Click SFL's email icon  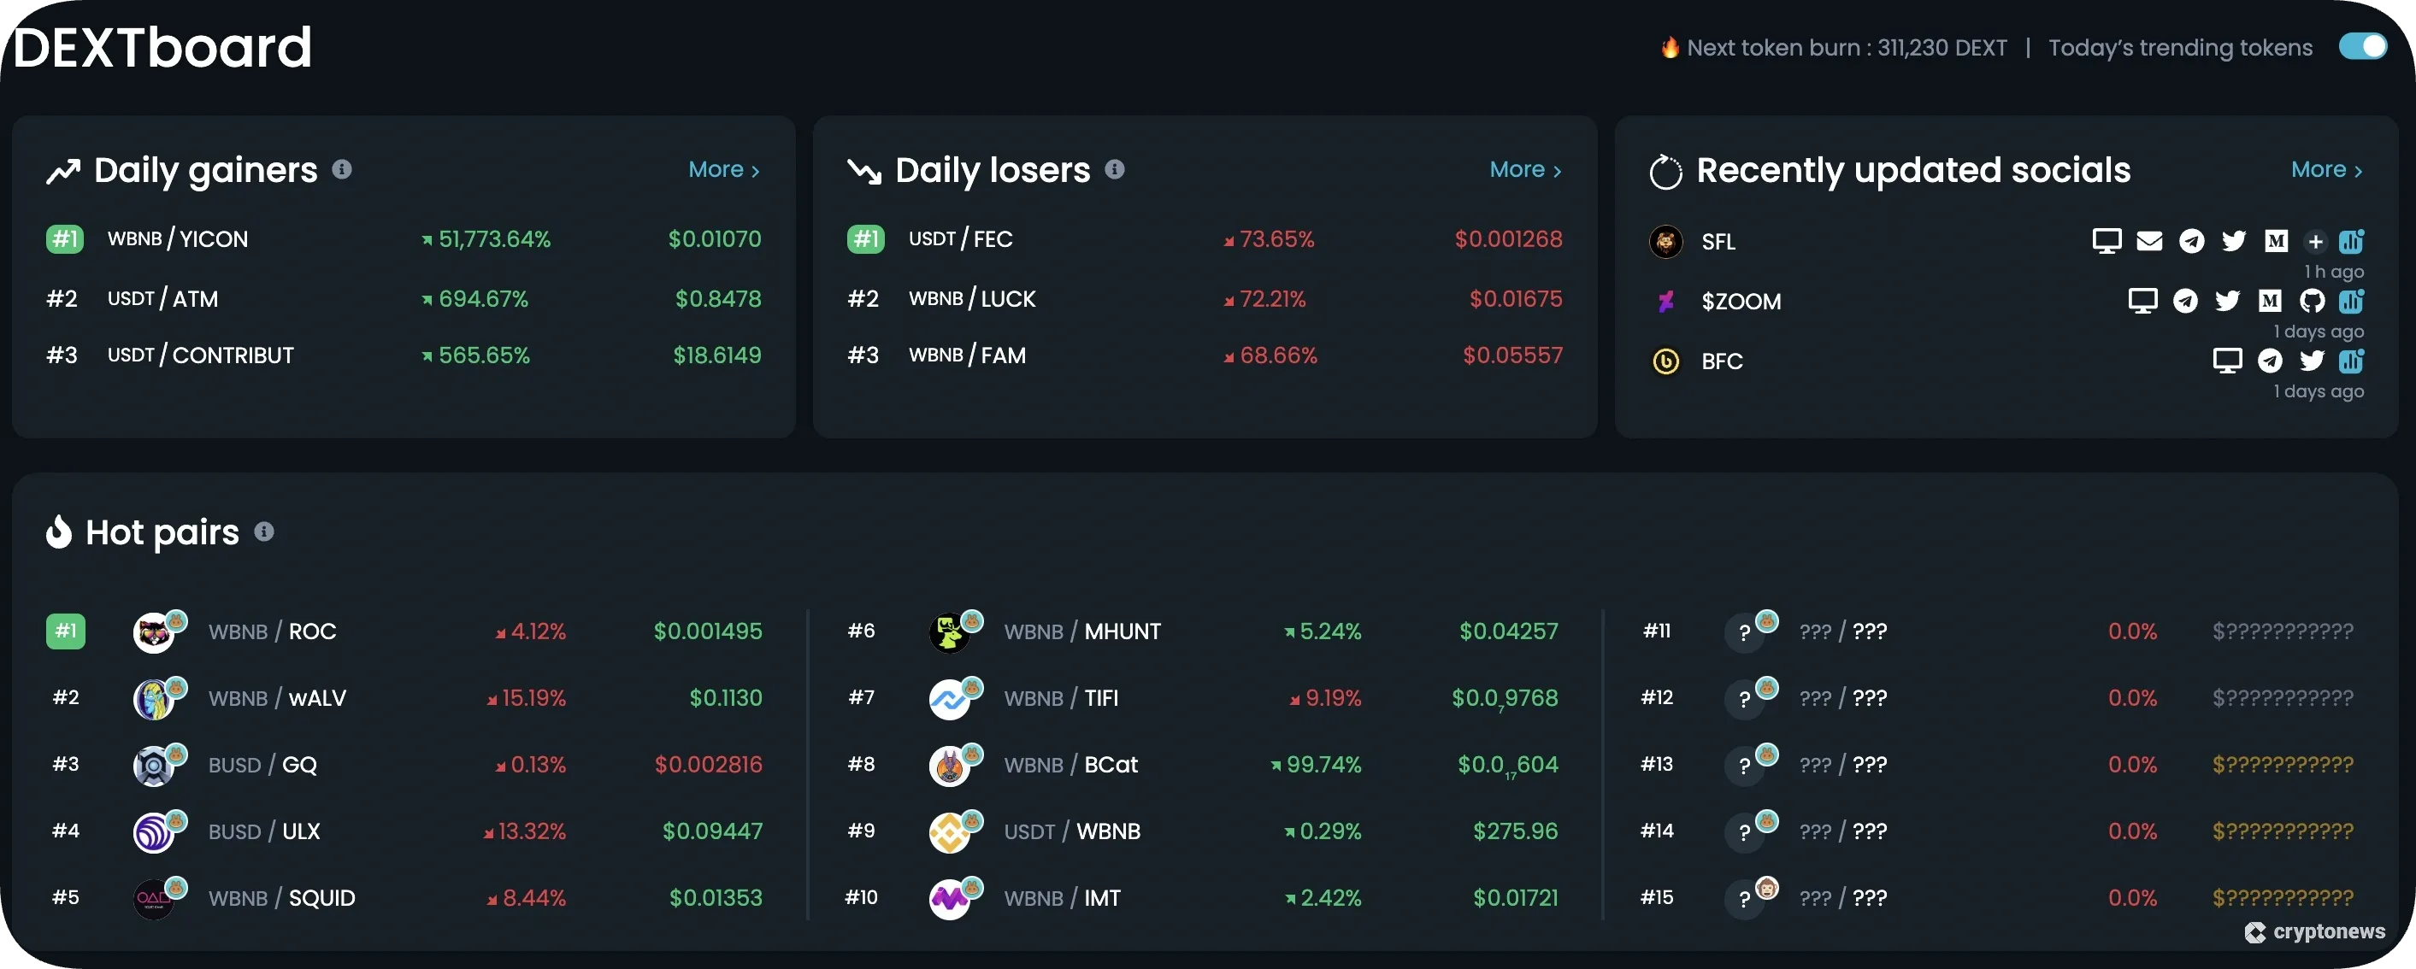pos(2148,241)
